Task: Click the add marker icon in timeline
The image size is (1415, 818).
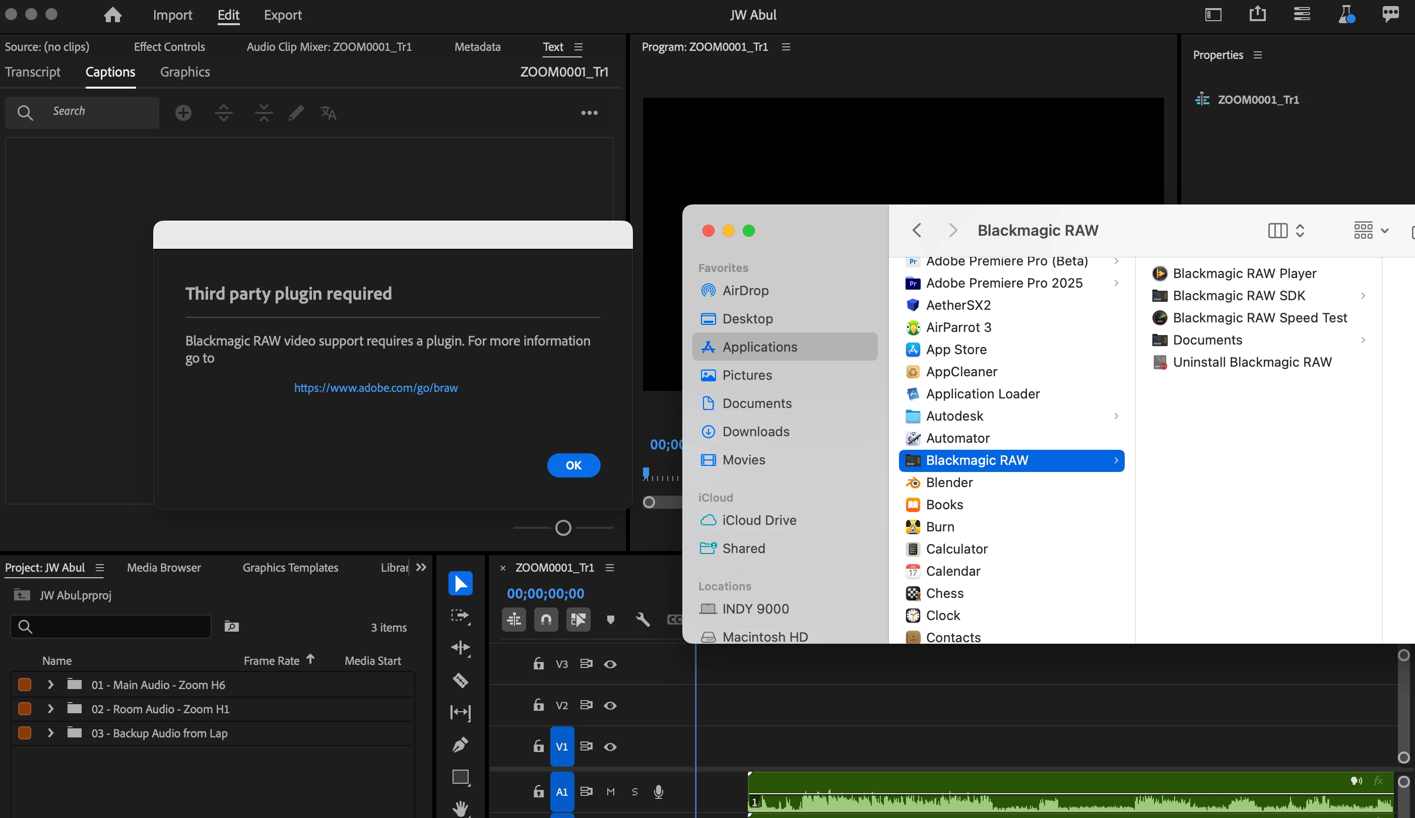Action: [x=610, y=619]
